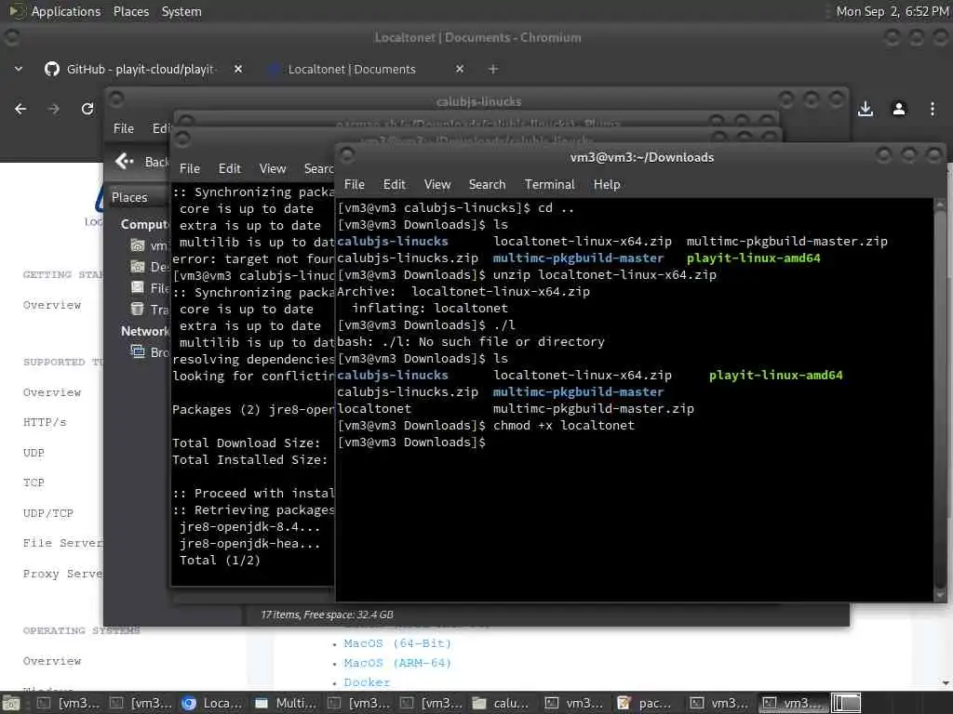
Task: Click workspace switcher in bottom panel
Action: click(845, 703)
